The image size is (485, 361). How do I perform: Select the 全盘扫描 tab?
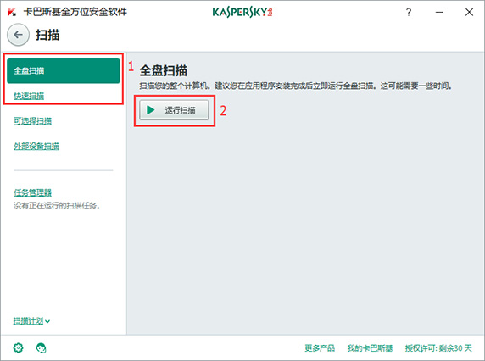pos(64,71)
